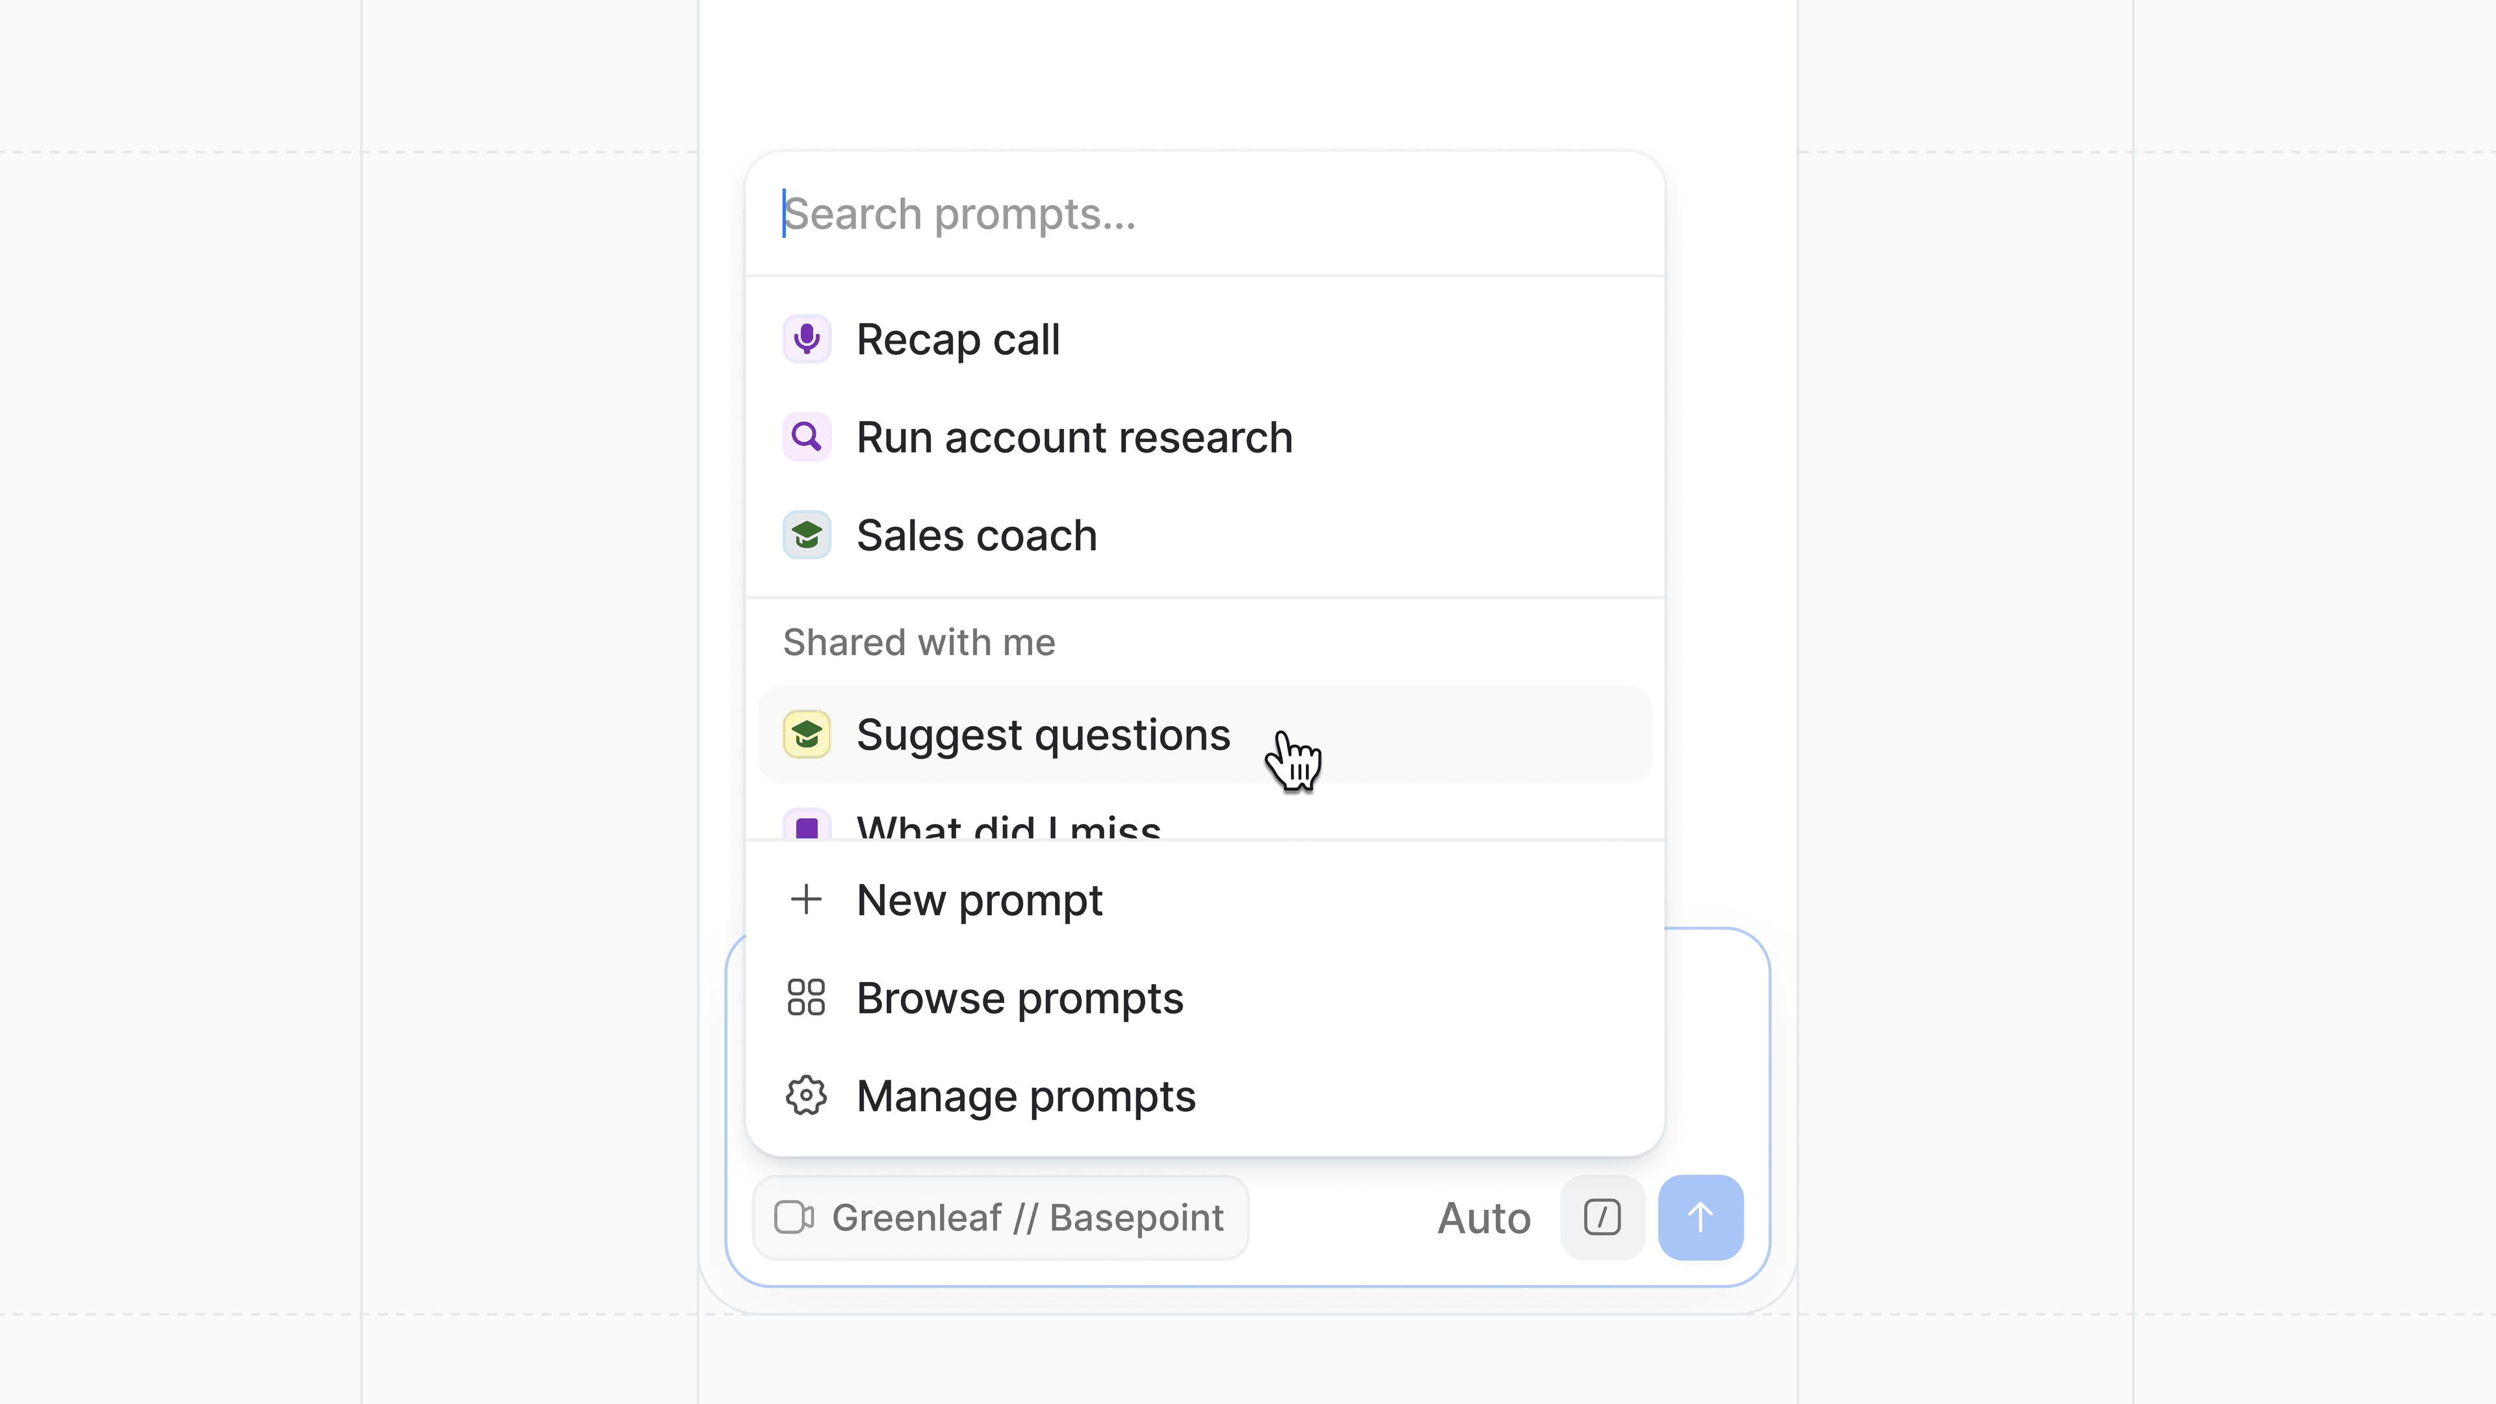This screenshot has height=1404, width=2496.
Task: Choose Run account research from the list
Action: [1074, 438]
